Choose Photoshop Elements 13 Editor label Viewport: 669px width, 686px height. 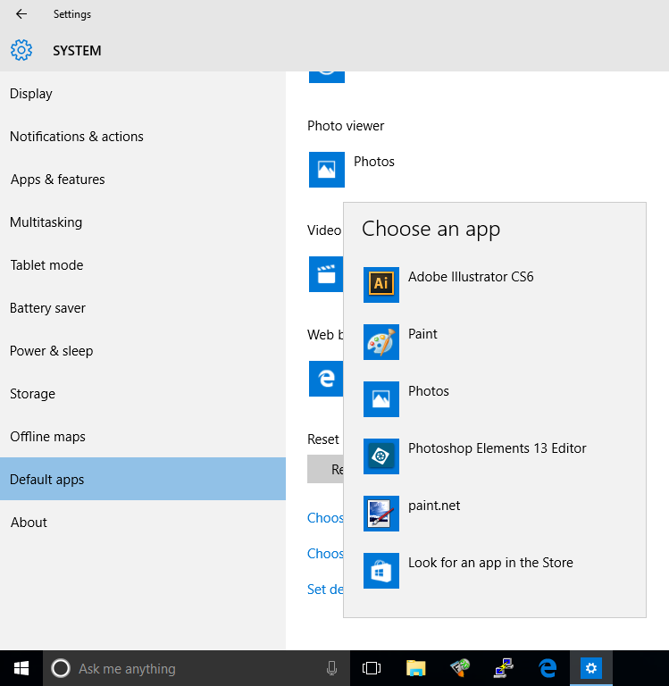tap(497, 448)
